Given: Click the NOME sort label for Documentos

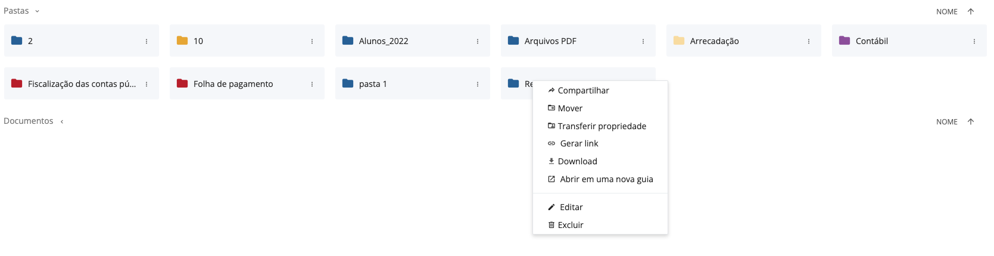Looking at the screenshot, I should coord(947,121).
